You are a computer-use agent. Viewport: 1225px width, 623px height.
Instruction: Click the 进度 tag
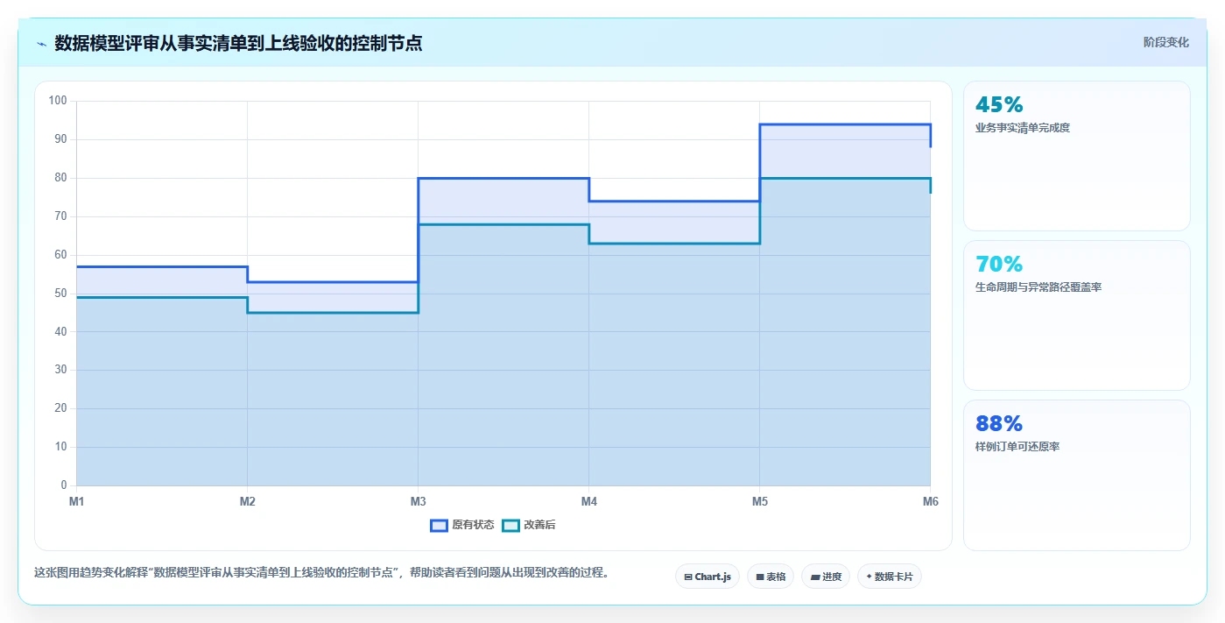click(826, 577)
